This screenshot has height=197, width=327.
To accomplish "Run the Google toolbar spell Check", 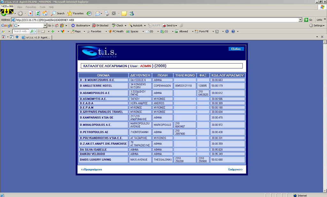I will (118, 26).
